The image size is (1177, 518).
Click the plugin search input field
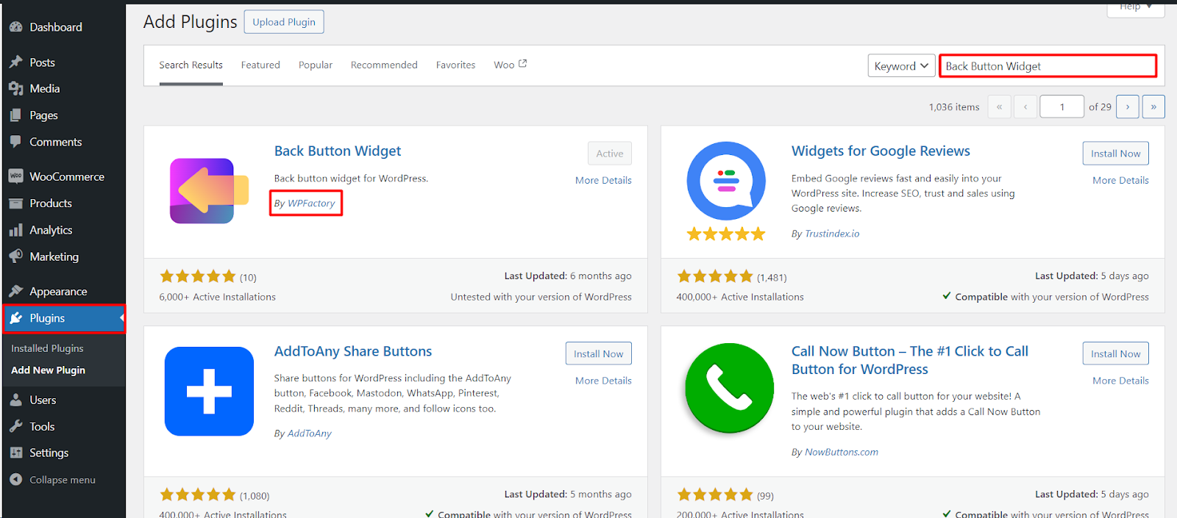coord(1048,66)
